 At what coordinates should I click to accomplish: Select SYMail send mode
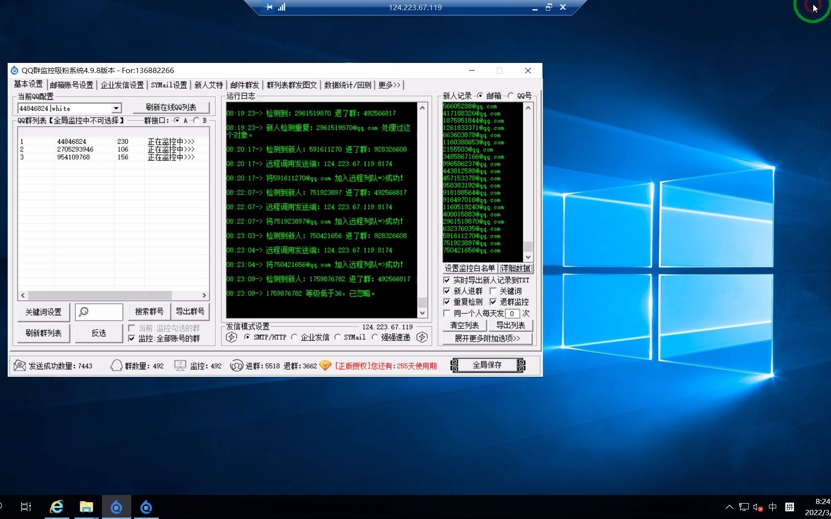click(337, 337)
